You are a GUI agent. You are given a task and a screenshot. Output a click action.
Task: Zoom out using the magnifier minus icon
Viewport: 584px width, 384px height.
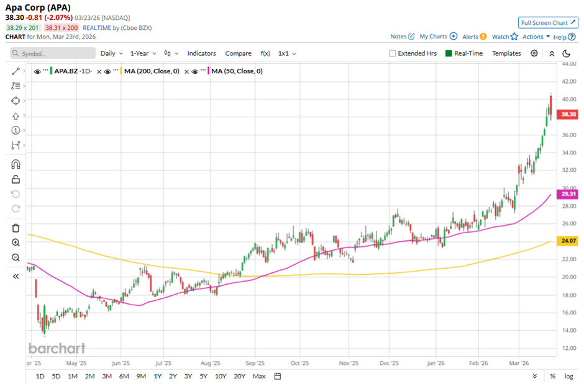(16, 257)
